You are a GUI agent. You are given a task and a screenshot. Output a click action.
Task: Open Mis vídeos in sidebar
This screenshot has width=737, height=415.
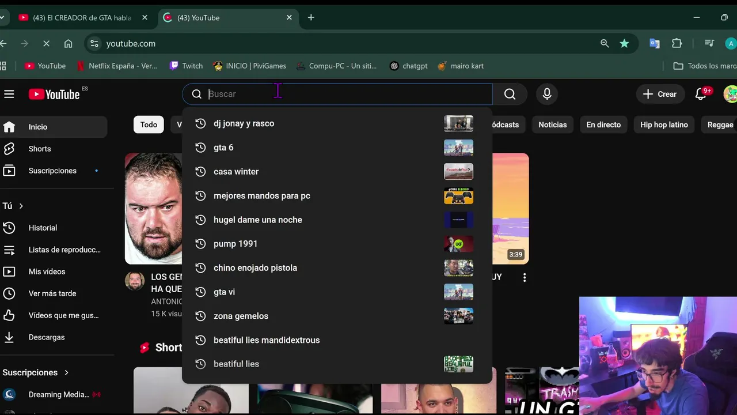coord(54,271)
